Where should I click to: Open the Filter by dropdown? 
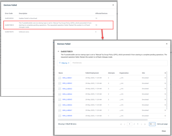tap(64, 63)
